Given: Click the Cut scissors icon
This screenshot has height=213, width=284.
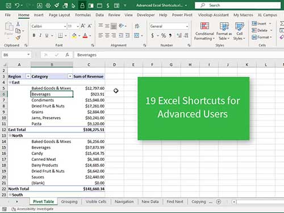Looking at the screenshot, I should [x=18, y=24].
